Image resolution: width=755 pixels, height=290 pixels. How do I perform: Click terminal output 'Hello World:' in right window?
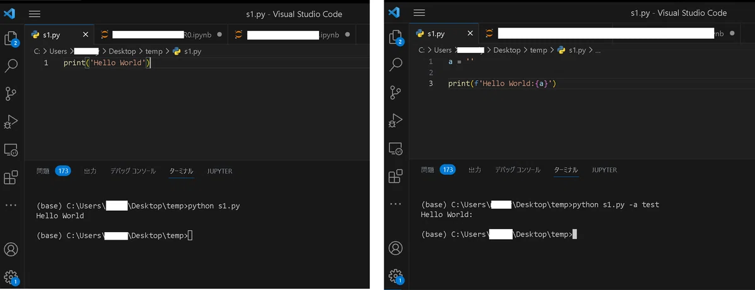click(x=446, y=215)
